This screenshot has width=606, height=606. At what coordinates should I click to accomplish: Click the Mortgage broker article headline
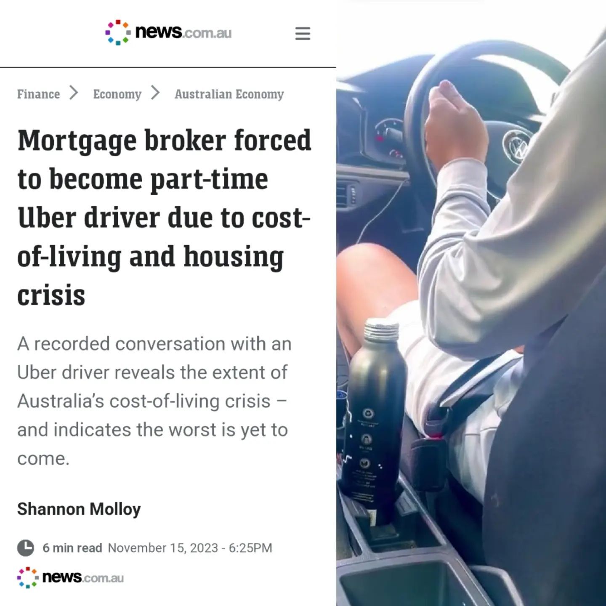coord(164,217)
